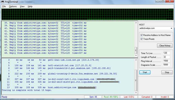
Task: Click the Rcvd: 49 (100%) status cell
Action: coord(111,97)
